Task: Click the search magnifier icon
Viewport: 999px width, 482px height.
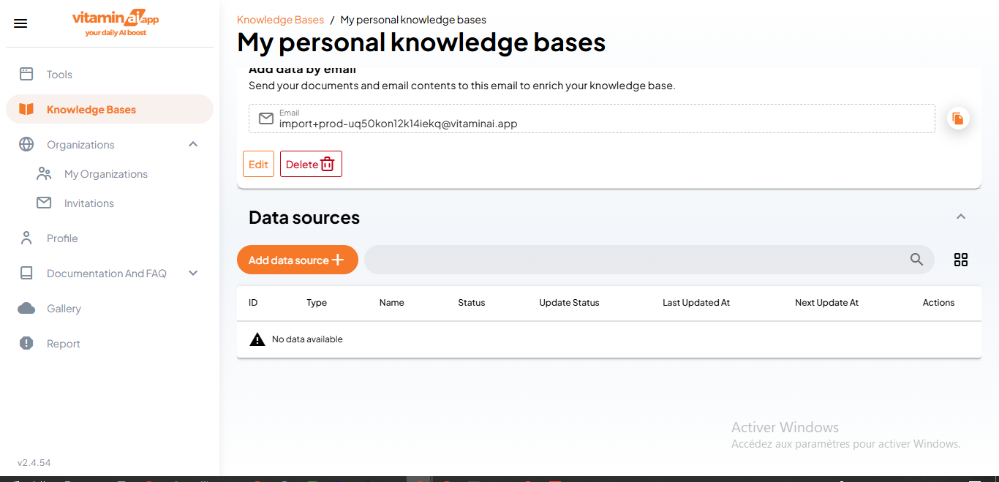Action: tap(916, 260)
